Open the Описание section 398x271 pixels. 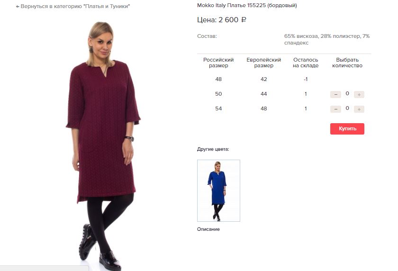coord(208,229)
